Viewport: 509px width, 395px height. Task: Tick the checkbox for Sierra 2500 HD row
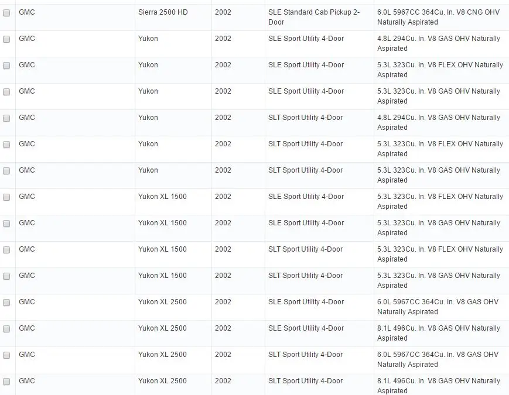click(x=6, y=13)
